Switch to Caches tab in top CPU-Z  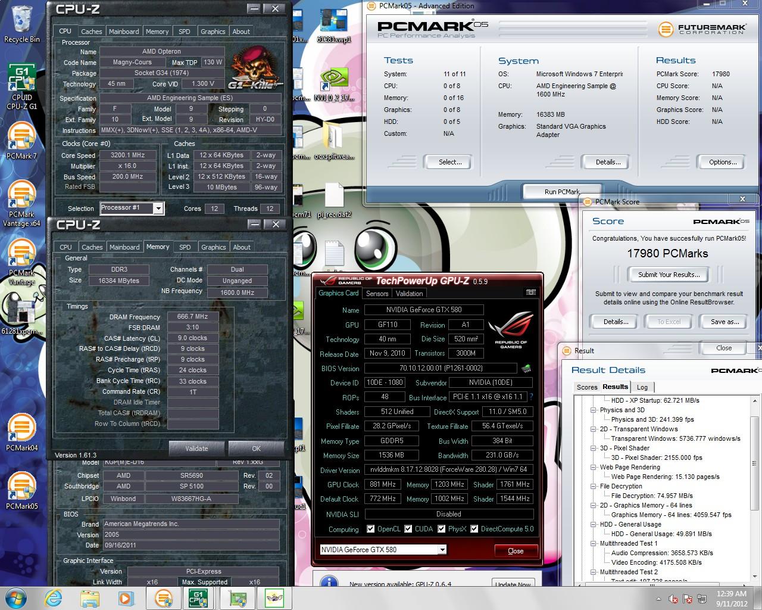(x=91, y=32)
